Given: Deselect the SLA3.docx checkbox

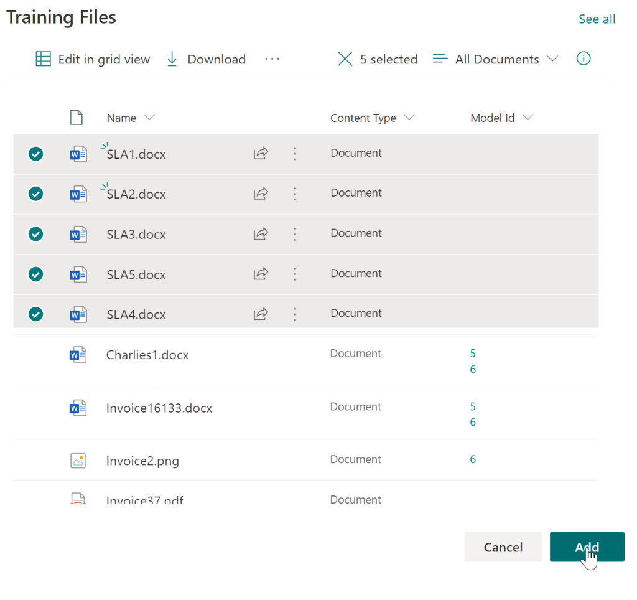Looking at the screenshot, I should pyautogui.click(x=36, y=234).
